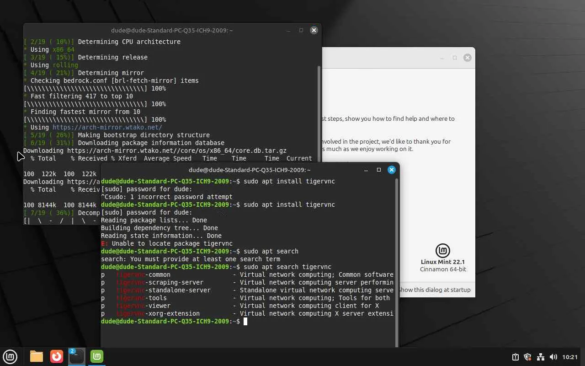Screen dimensions: 585x366
Task: Click 'Downloading package information database' line
Action: (151, 143)
